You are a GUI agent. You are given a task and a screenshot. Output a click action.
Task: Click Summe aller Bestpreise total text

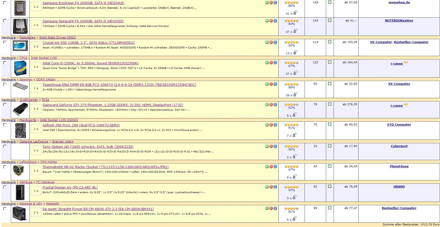[x=411, y=225]
